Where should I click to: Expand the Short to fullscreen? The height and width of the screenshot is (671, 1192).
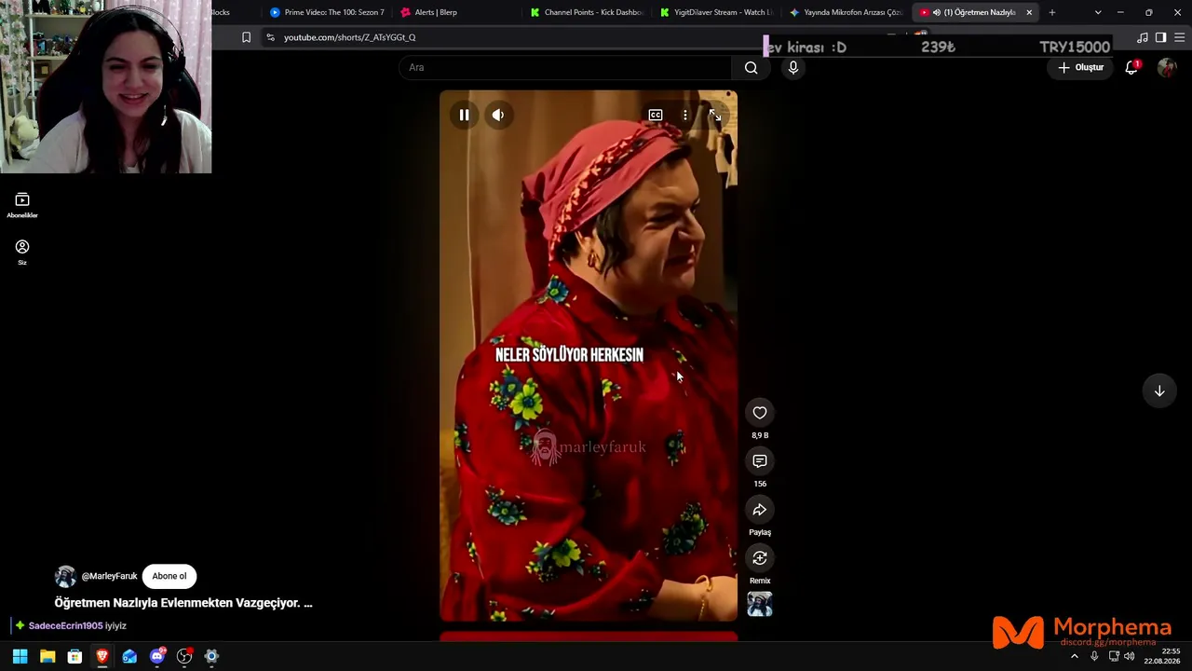coord(715,116)
